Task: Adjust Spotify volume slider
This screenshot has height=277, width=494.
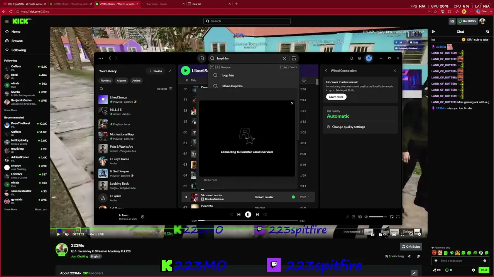Action: (x=378, y=217)
